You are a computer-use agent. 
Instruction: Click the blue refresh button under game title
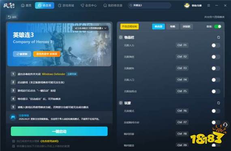pos(22,54)
